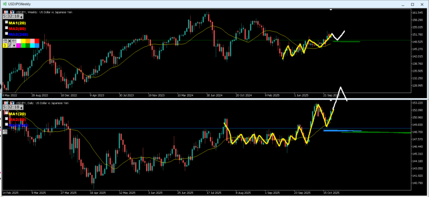Screen dimensions: 429x197
Task: Select the diagonal line drawing tool
Action: 10,45
